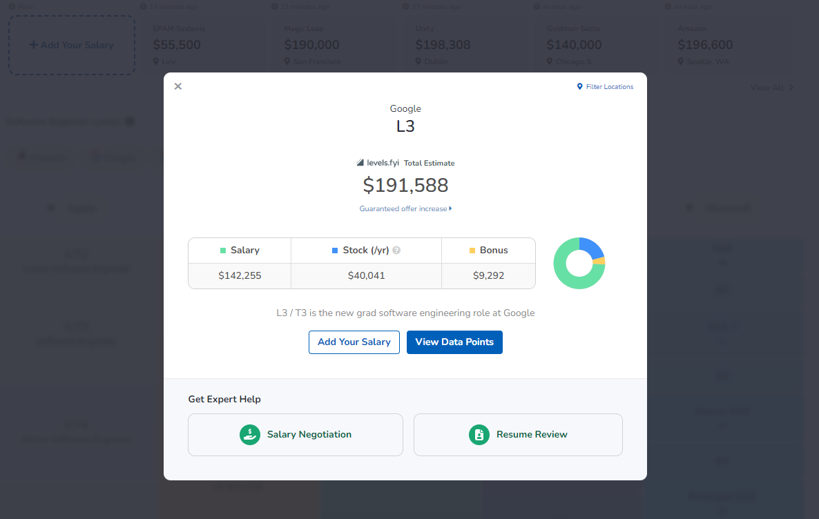Close the Google L3 salary dialog
The width and height of the screenshot is (819, 519).
(178, 86)
